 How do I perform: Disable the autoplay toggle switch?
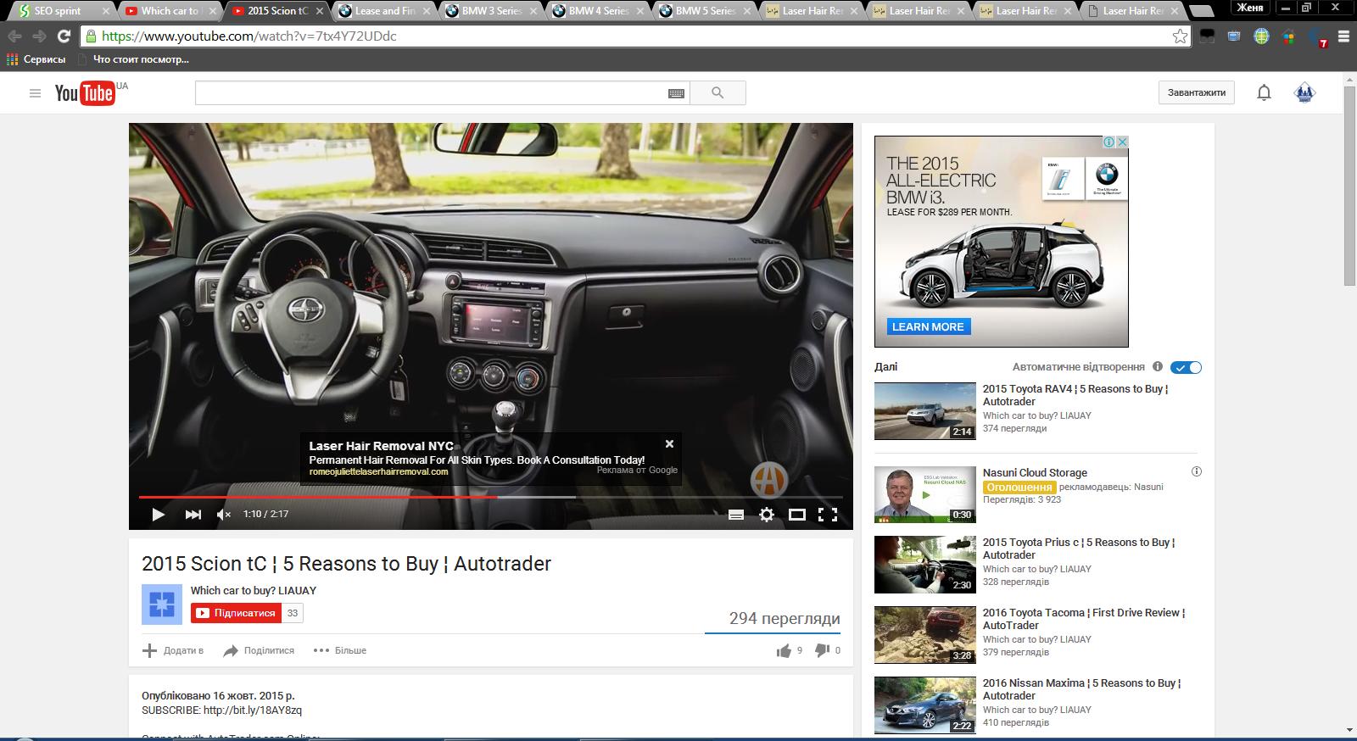1186,367
